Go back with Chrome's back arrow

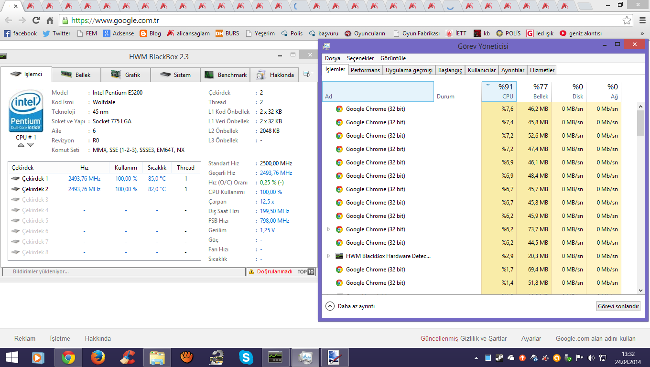(x=8, y=21)
